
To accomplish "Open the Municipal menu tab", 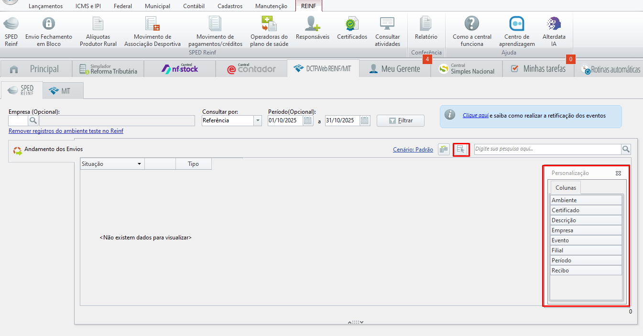I will (x=158, y=6).
